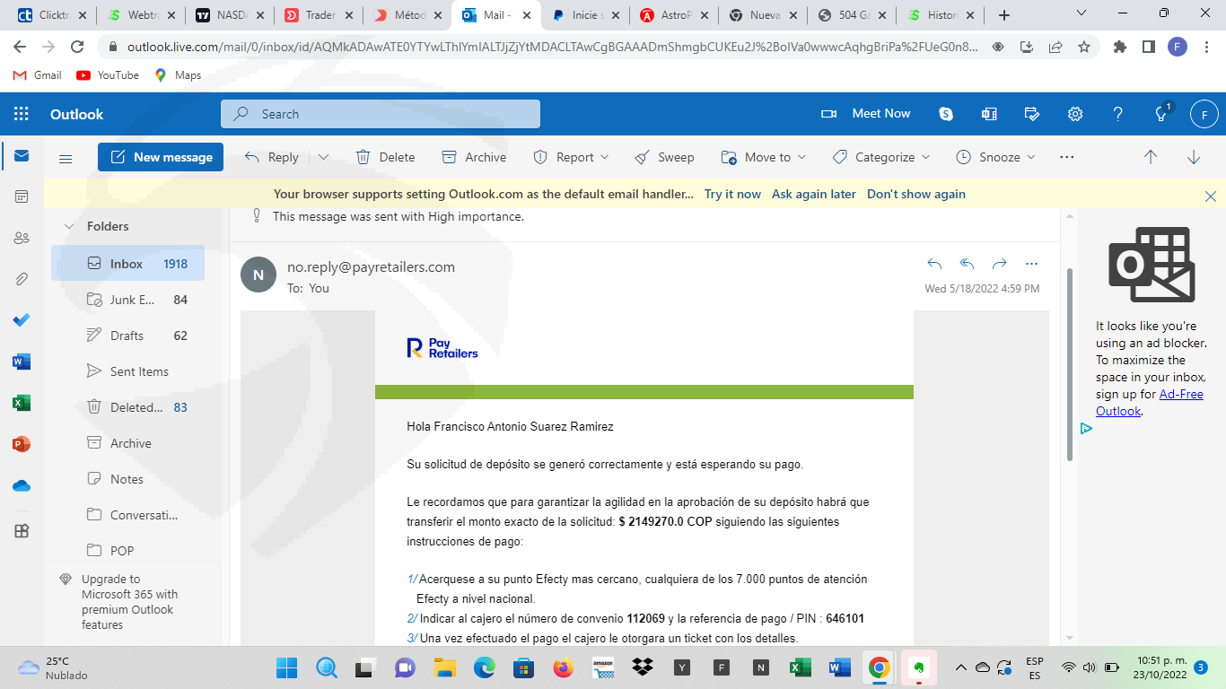Click the New message button

click(x=161, y=157)
